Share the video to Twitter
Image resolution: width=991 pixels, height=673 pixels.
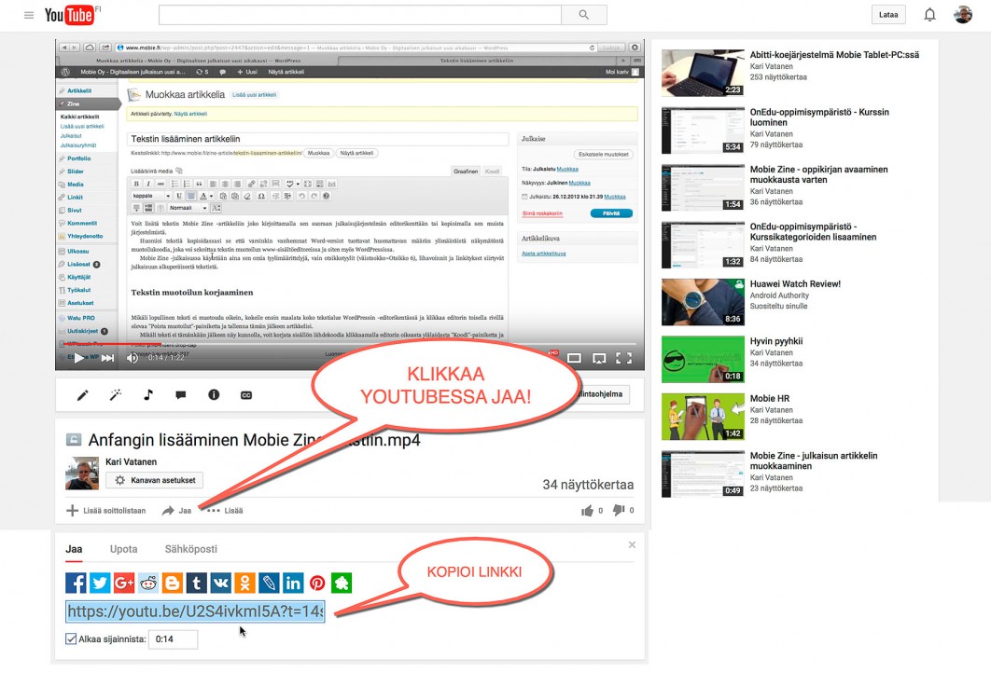coord(100,583)
